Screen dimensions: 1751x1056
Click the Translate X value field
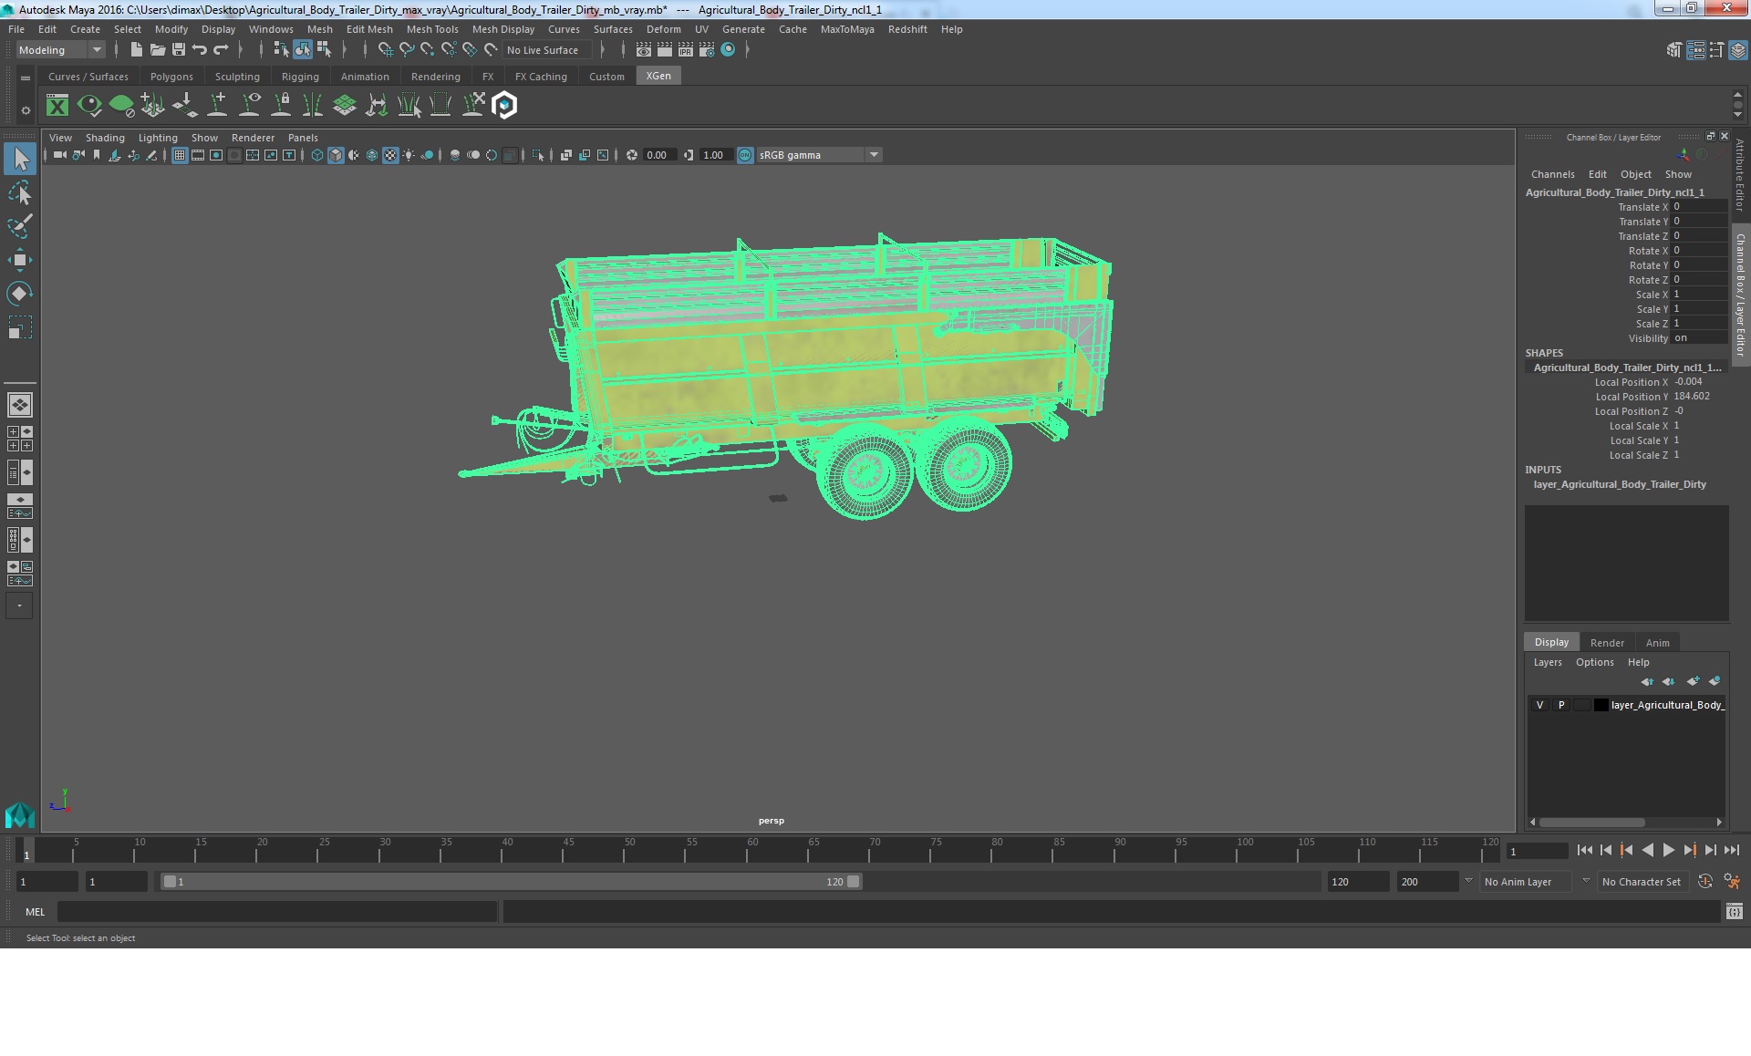(1698, 207)
